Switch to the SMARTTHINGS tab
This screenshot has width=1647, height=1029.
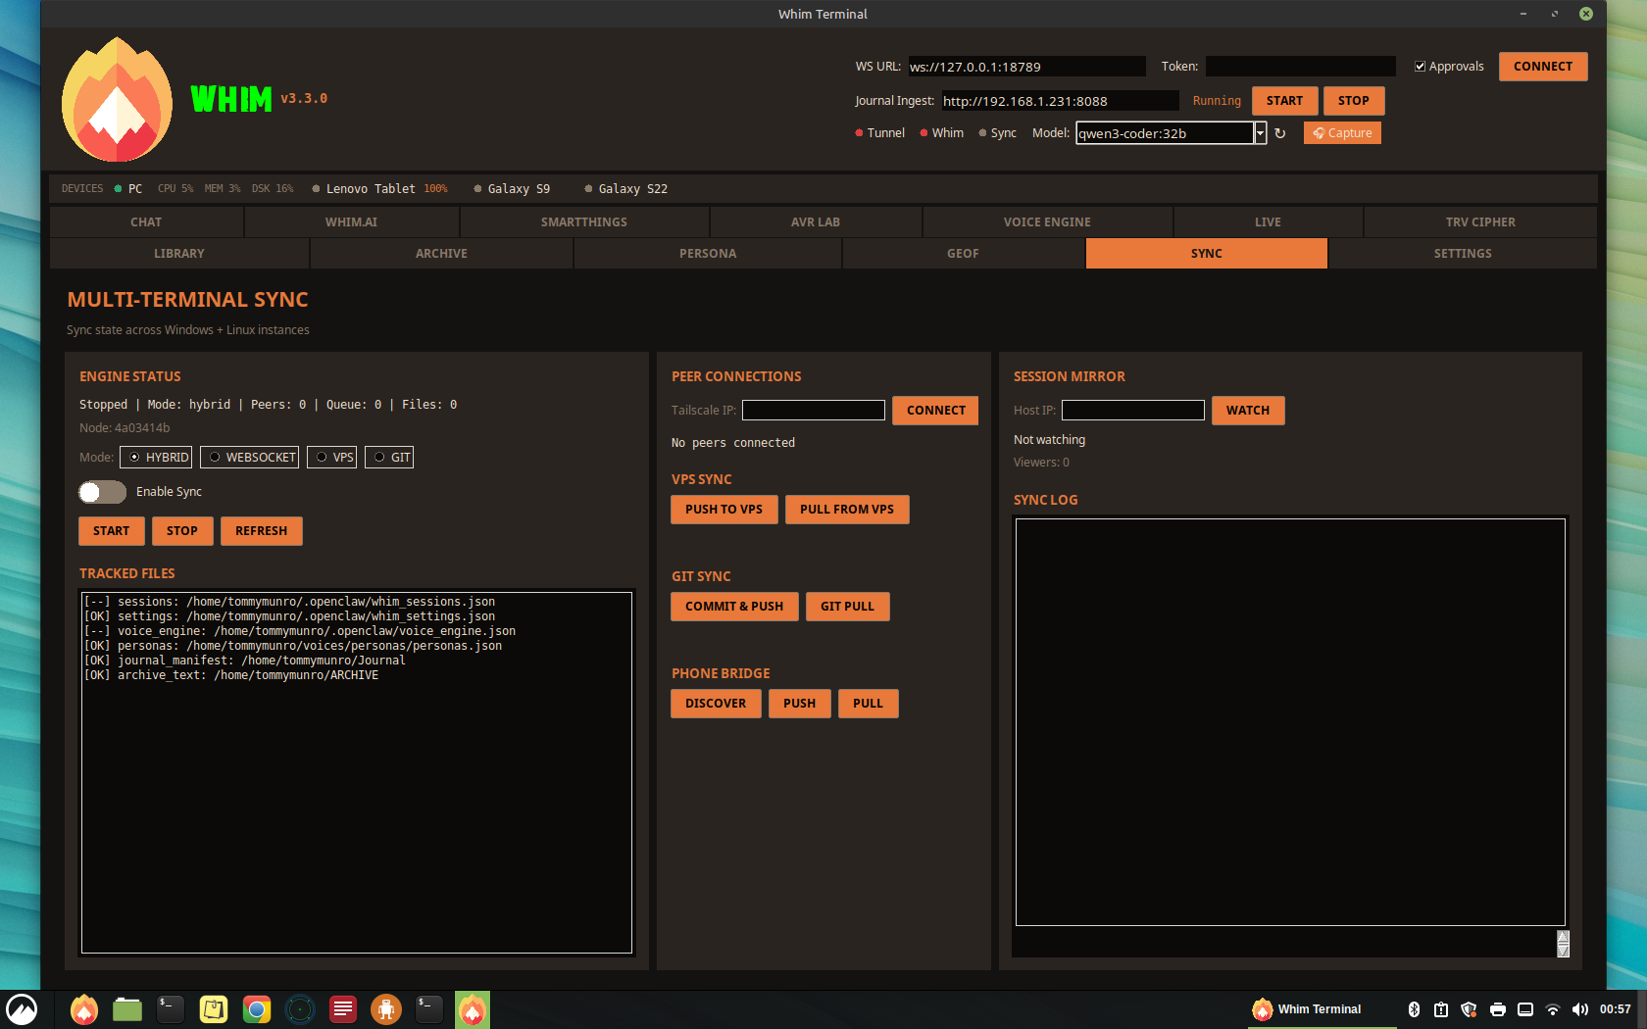coord(583,221)
